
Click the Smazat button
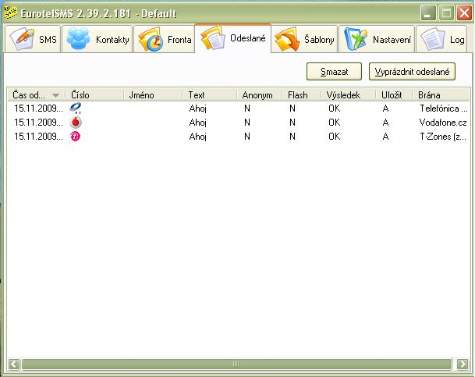point(334,72)
